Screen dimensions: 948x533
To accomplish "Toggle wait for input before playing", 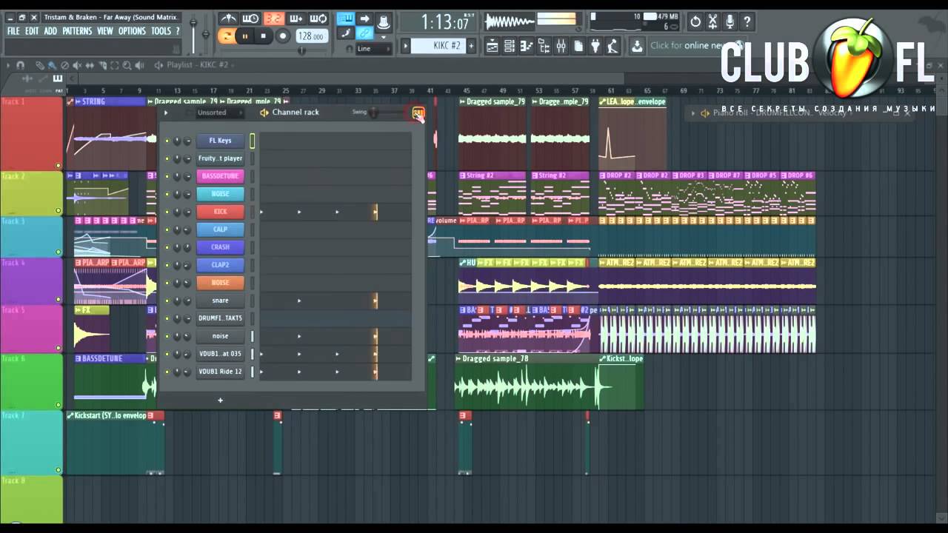I will coord(250,19).
